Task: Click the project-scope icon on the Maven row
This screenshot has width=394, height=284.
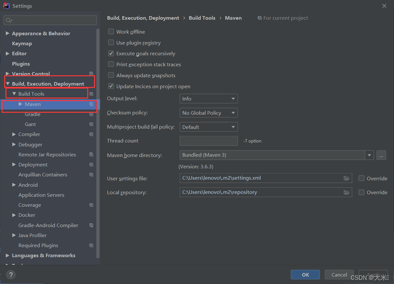Action: pos(91,104)
